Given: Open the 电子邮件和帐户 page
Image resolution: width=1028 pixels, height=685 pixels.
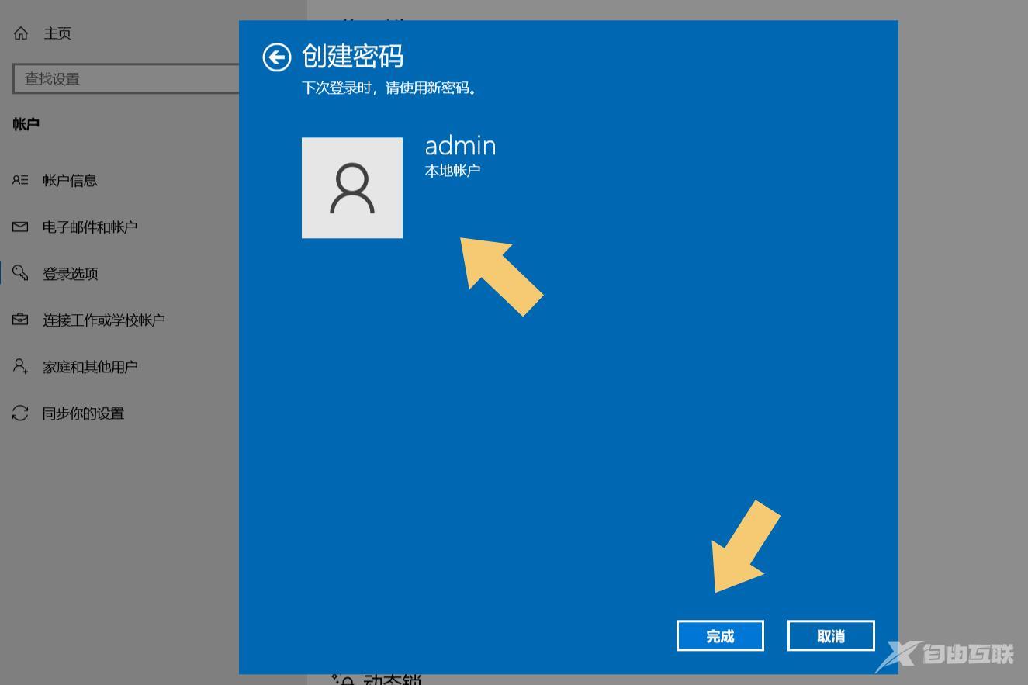Looking at the screenshot, I should pos(90,227).
